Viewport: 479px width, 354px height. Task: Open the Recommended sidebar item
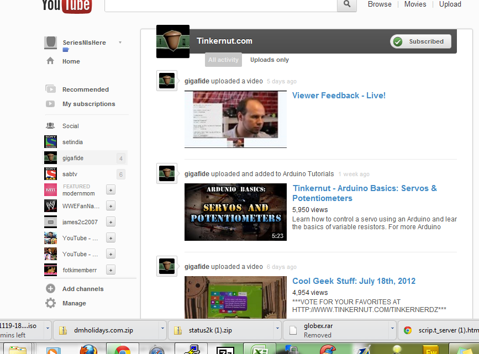(86, 89)
